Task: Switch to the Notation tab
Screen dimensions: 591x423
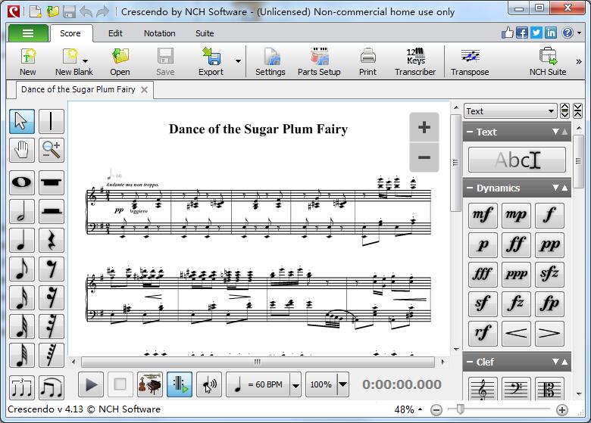Action: (159, 33)
